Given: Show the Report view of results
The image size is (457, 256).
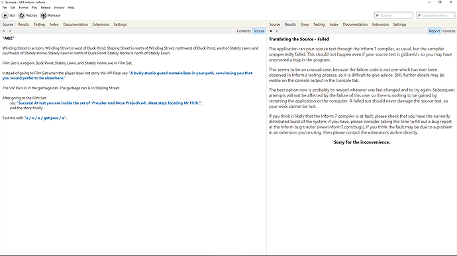Looking at the screenshot, I should click(434, 31).
